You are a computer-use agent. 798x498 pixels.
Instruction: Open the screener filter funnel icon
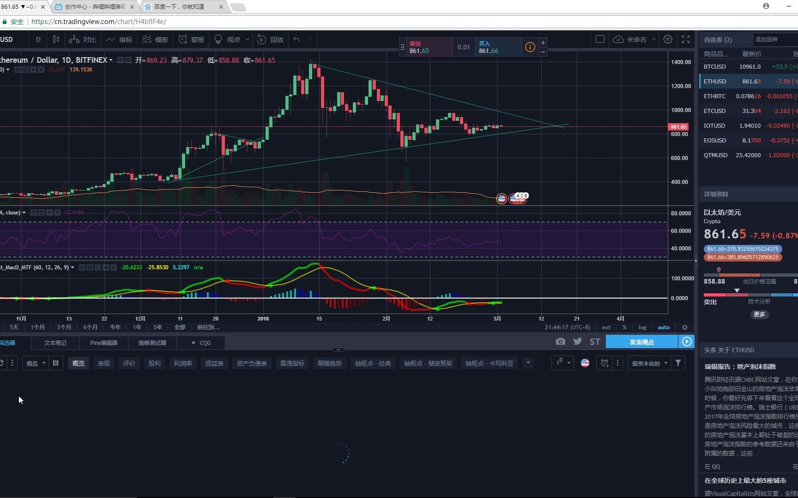[x=678, y=363]
